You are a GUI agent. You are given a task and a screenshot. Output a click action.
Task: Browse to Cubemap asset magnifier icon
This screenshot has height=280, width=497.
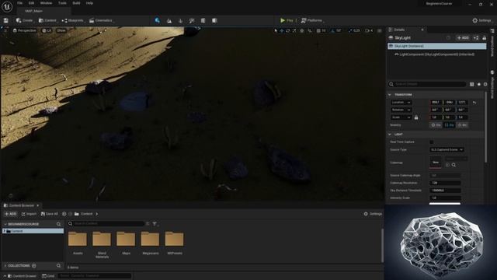pyautogui.click(x=454, y=165)
